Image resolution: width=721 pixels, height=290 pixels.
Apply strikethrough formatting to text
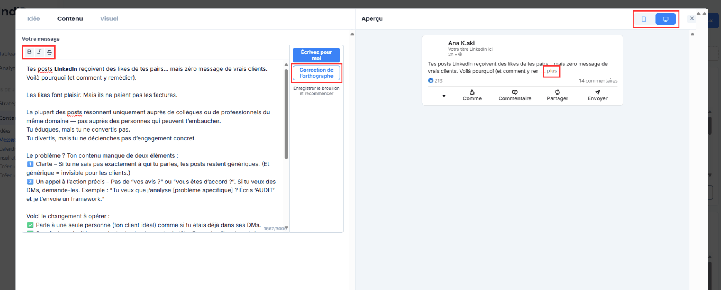(49, 52)
